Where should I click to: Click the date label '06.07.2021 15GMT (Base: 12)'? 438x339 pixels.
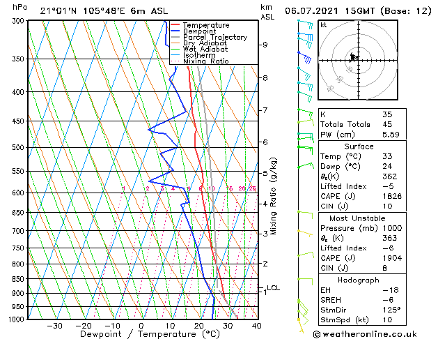[x=358, y=11]
